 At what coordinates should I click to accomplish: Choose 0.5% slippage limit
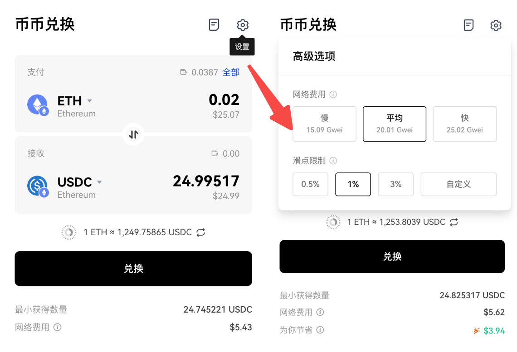pyautogui.click(x=310, y=184)
